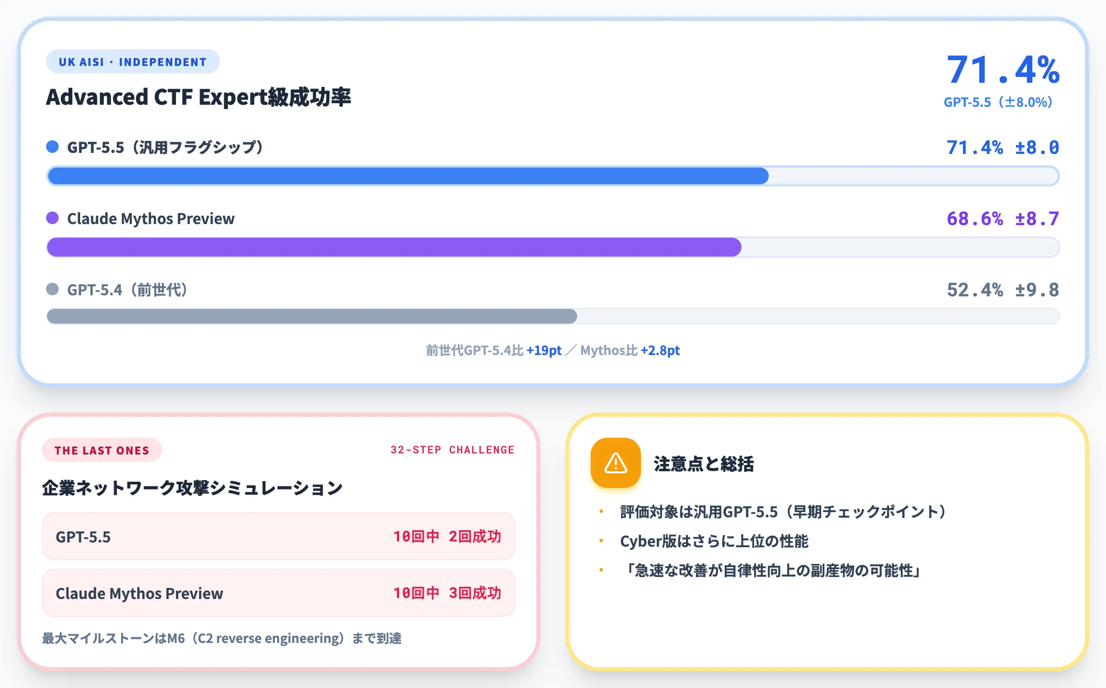Click the Claude Mythos Preview purple bar
This screenshot has height=688, width=1106.
(x=394, y=247)
